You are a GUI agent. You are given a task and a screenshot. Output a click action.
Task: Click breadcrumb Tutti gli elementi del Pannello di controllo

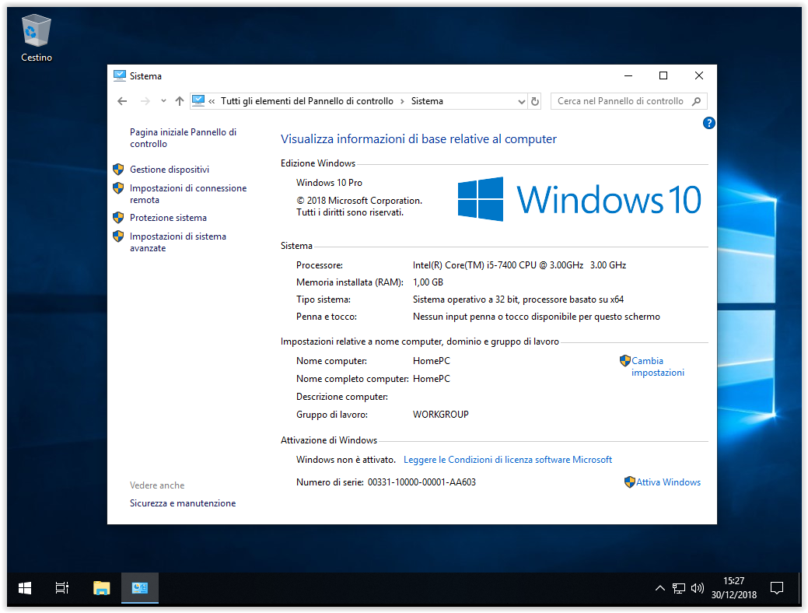307,102
